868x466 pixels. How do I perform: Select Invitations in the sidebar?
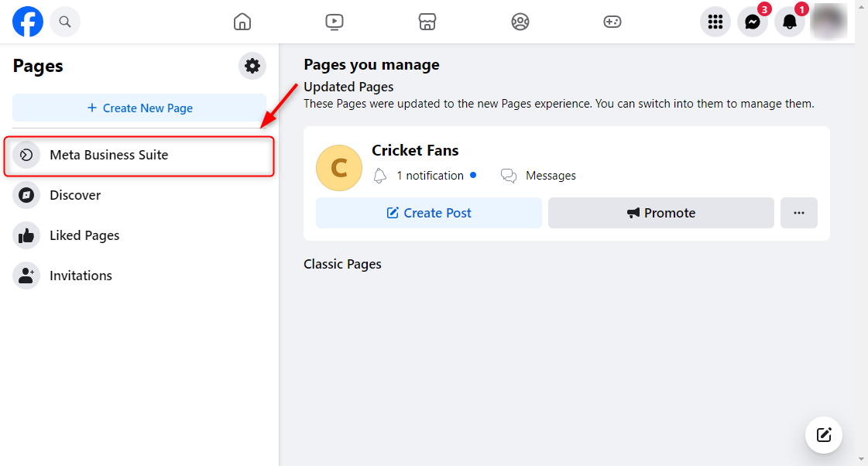tap(139, 276)
